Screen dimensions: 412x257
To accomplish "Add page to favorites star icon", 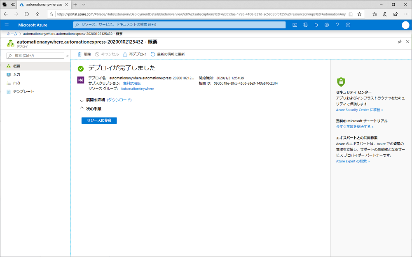I will coord(359,14).
